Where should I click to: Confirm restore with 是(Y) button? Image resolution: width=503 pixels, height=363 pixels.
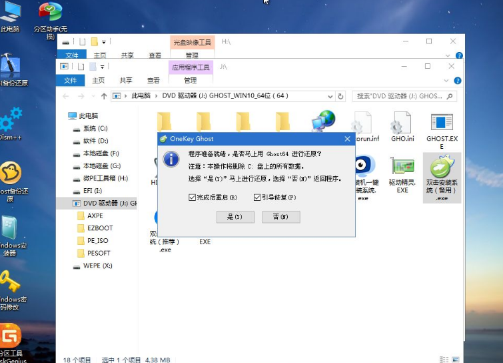pos(235,217)
